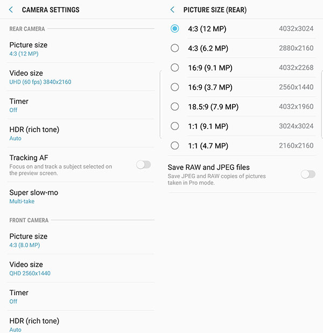Select 1:1 (4.7 MP) option
This screenshot has height=333, width=323.
(174, 145)
